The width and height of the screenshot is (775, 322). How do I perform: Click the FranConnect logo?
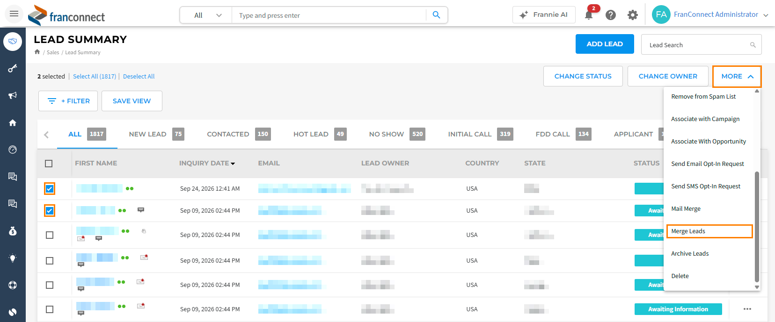coord(66,15)
